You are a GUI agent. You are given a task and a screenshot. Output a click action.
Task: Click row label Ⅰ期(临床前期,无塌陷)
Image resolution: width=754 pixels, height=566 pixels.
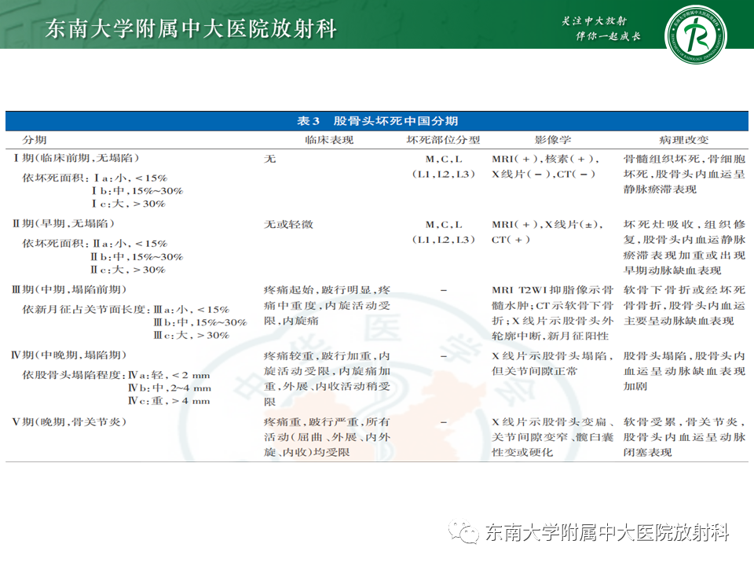(76, 158)
